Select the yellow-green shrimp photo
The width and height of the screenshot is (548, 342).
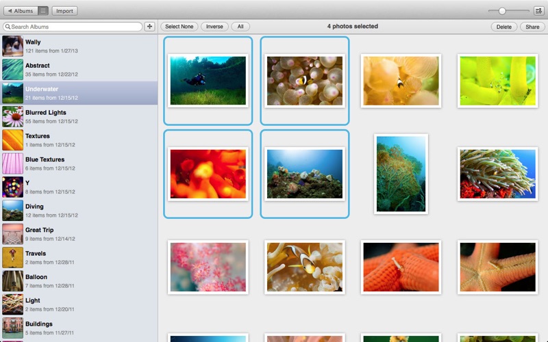[498, 81]
